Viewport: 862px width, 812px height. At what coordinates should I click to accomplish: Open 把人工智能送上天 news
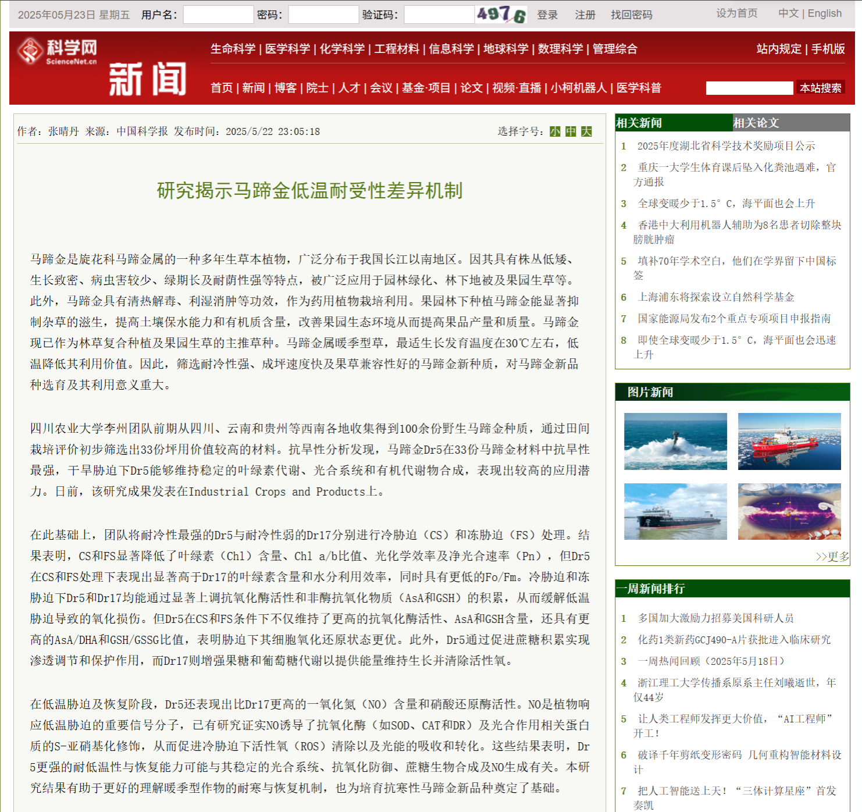[735, 798]
